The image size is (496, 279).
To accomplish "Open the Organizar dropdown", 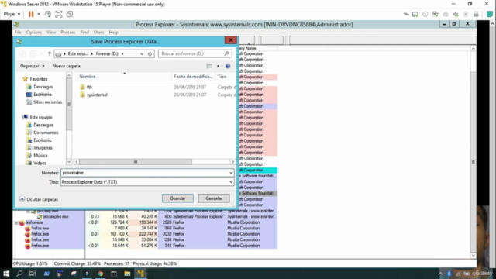I will (33, 66).
